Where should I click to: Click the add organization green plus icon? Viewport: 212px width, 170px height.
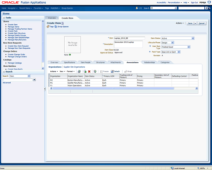(x=85, y=71)
